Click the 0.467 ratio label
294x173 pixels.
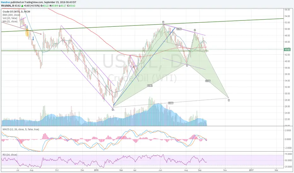(x=150, y=86)
